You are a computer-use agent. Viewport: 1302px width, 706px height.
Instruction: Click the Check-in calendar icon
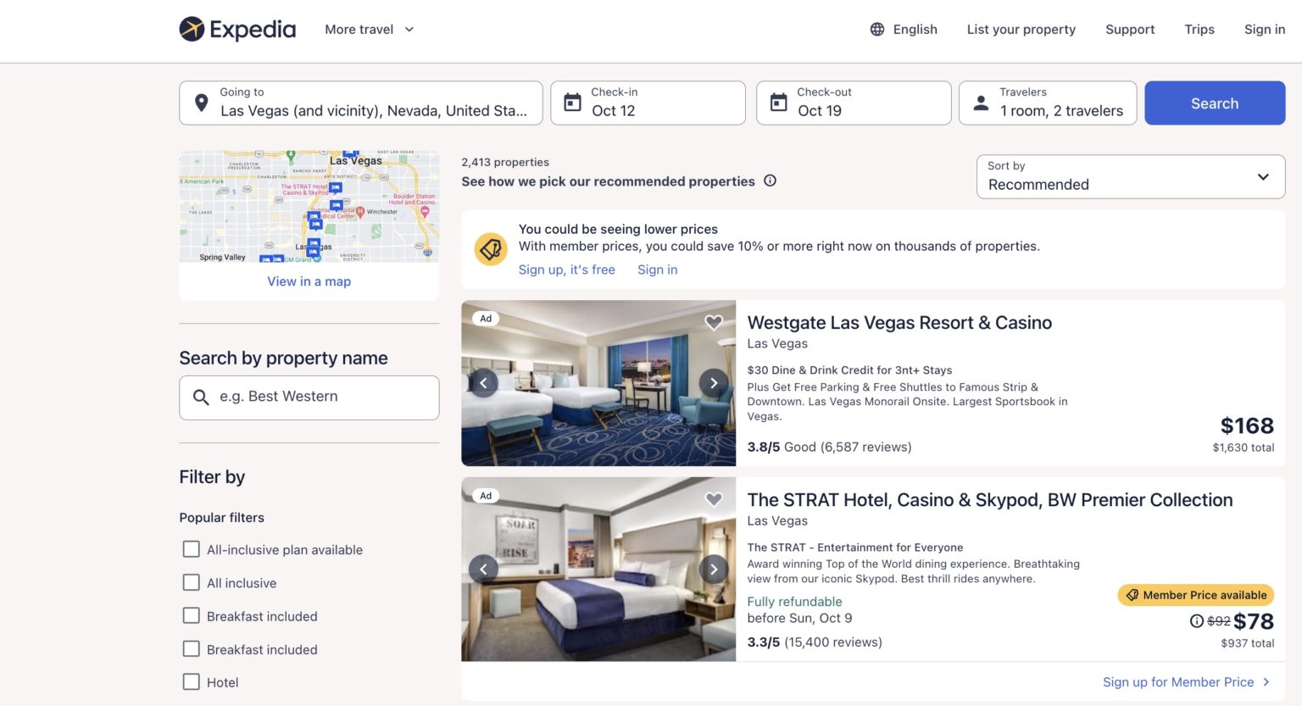coord(572,101)
